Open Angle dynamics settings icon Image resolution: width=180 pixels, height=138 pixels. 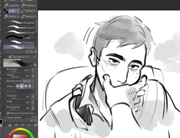33,102
